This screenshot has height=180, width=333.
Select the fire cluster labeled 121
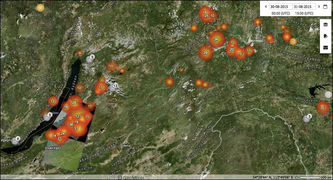78,117
